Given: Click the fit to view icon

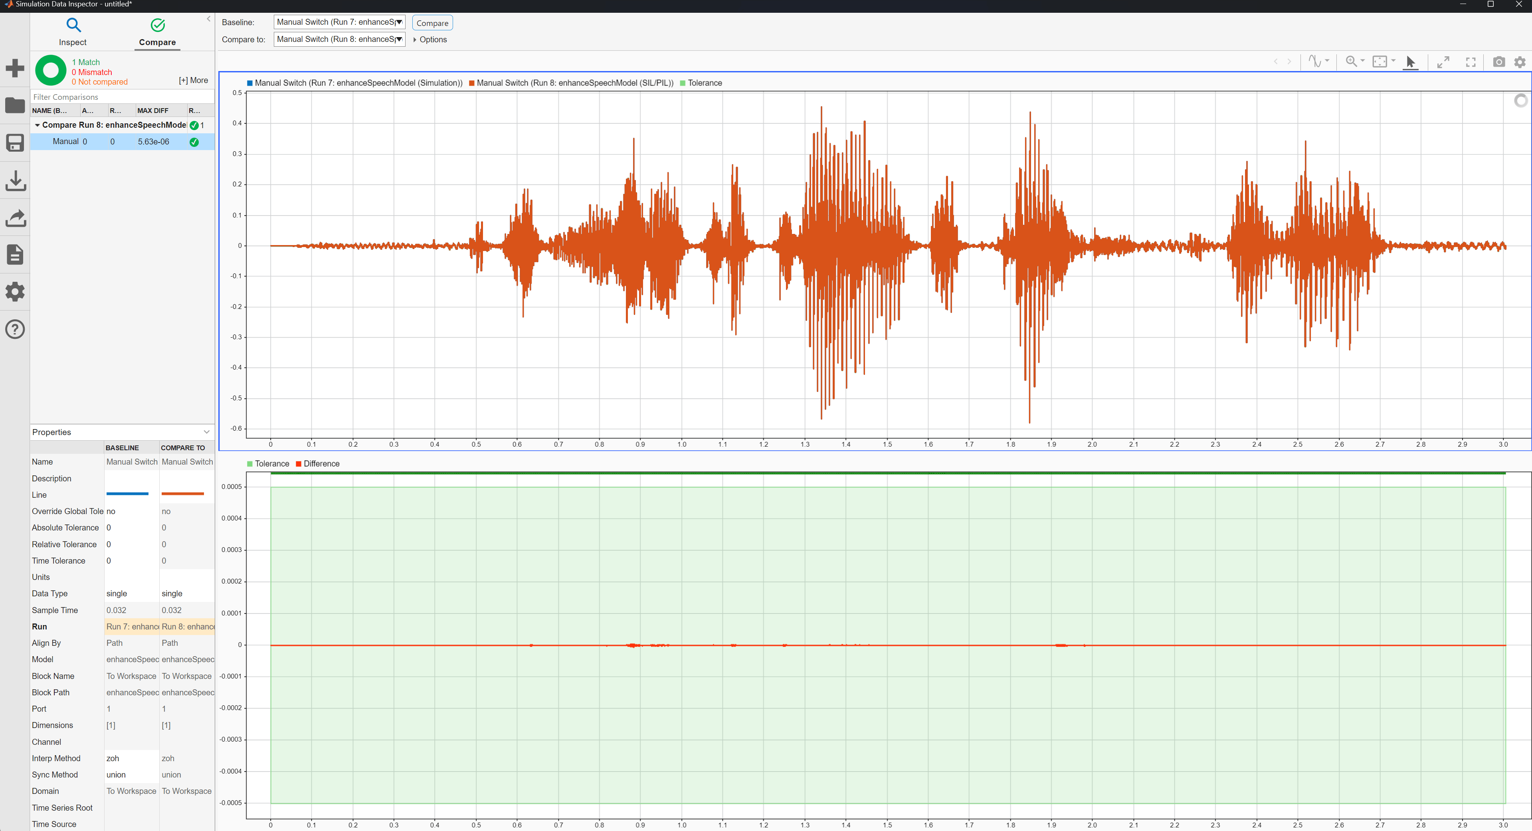Looking at the screenshot, I should tap(1379, 62).
